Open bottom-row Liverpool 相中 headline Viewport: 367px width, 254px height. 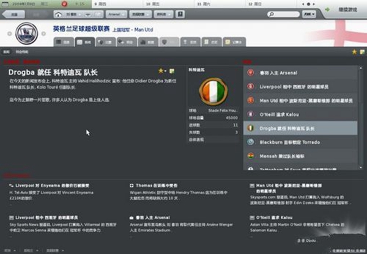coord(46,217)
